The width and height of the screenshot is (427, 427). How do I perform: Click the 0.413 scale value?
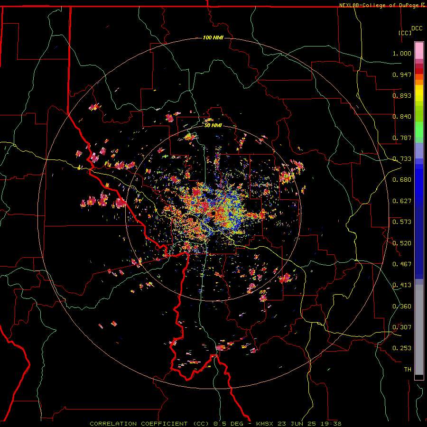pos(402,285)
